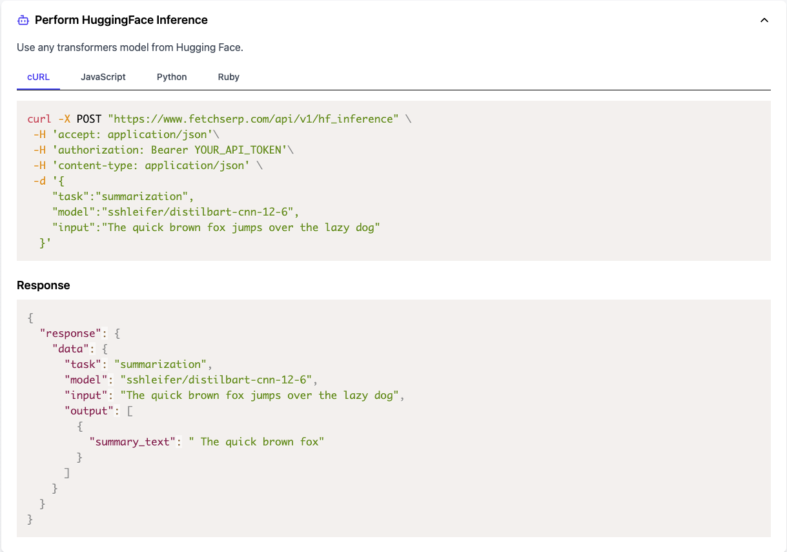Click the transformers model description text
Image resolution: width=787 pixels, height=552 pixels.
[130, 48]
